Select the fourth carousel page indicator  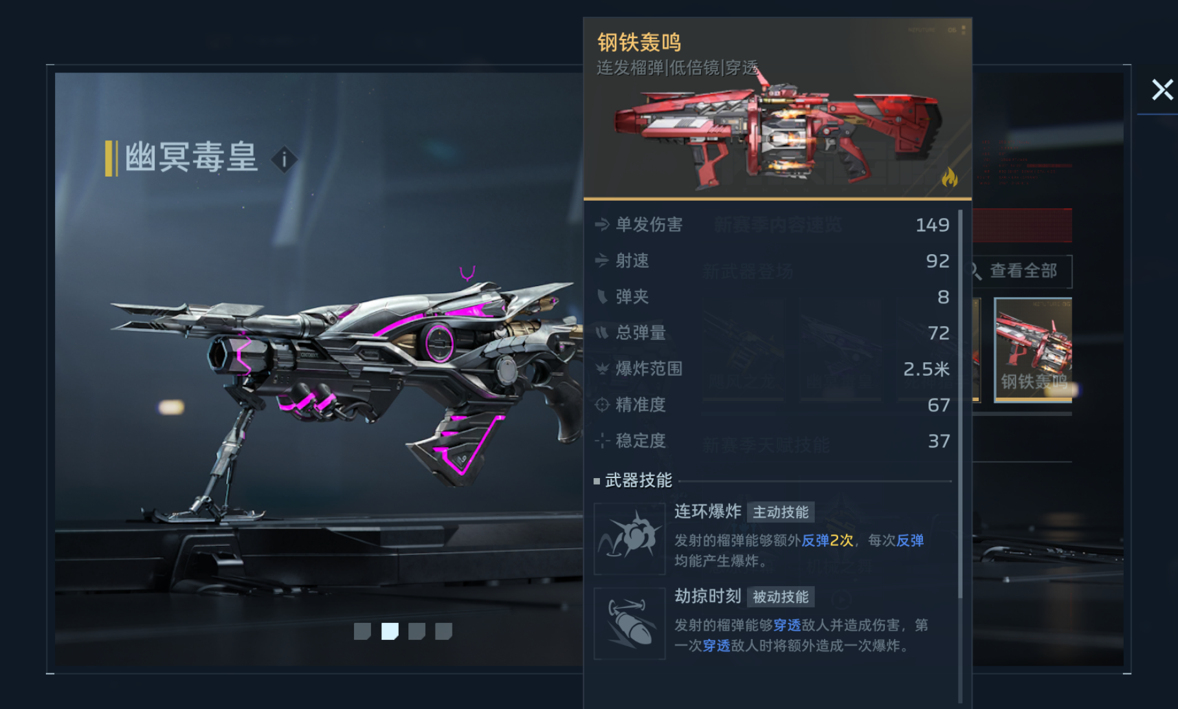443,631
